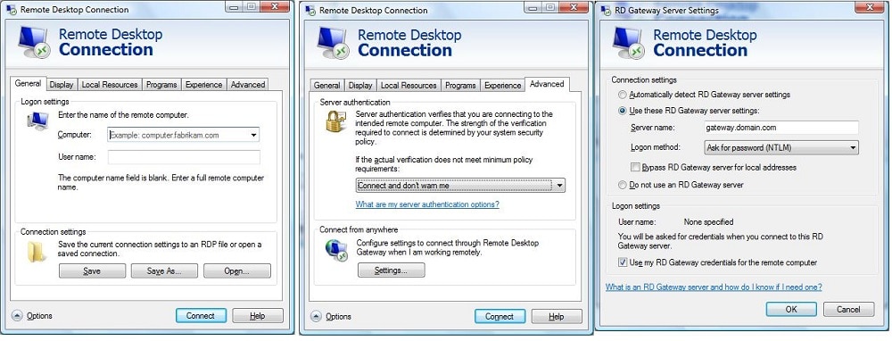The width and height of the screenshot is (892, 341).
Task: Open the Computer name dropdown arrow
Action: coord(253,135)
